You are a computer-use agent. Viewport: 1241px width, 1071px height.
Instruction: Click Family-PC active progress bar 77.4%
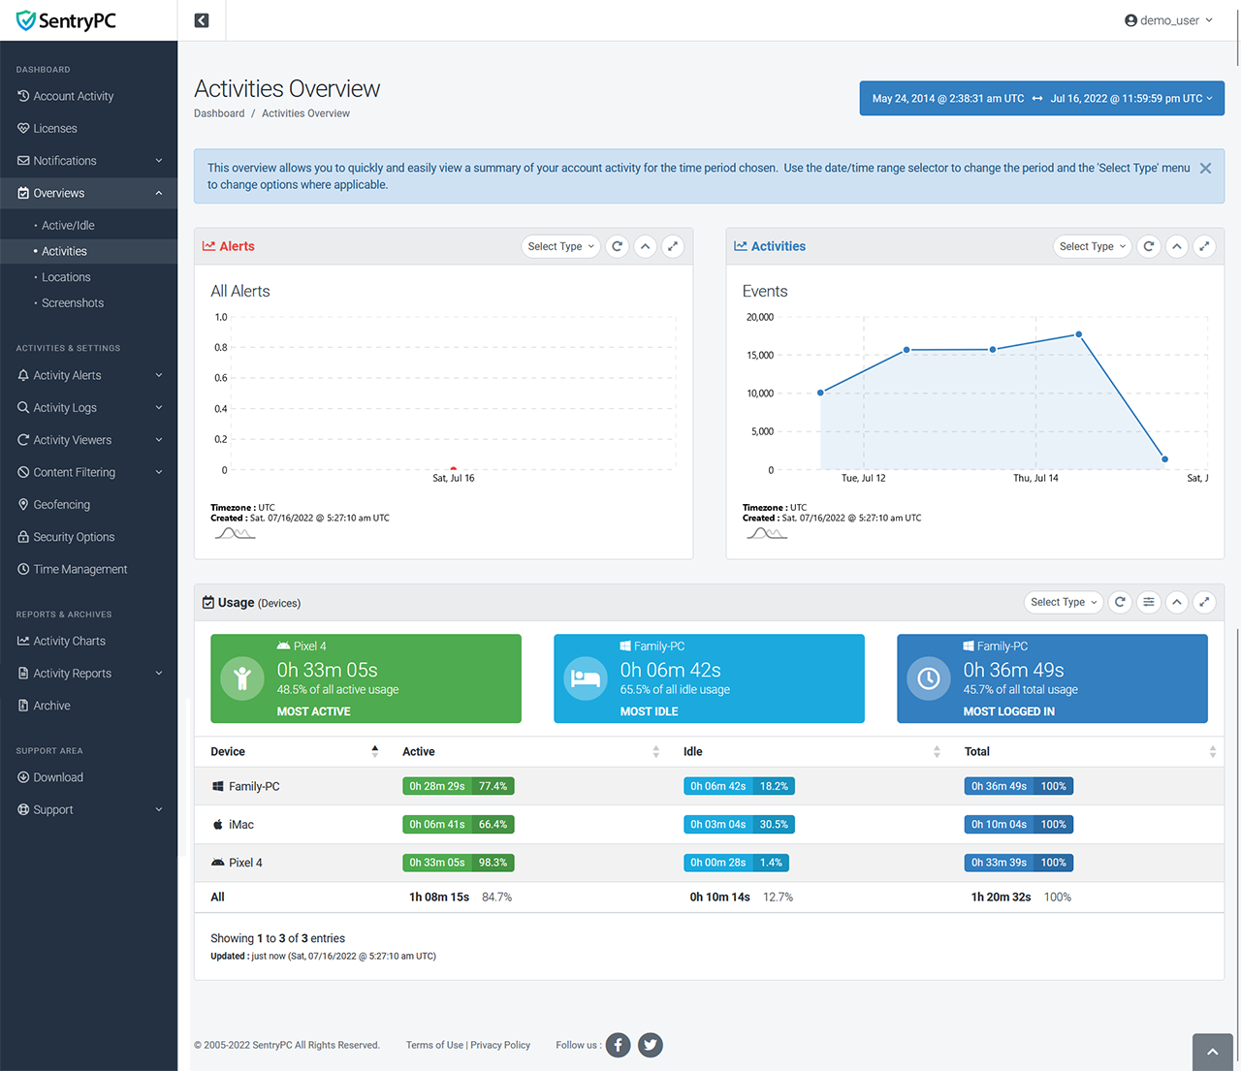458,786
